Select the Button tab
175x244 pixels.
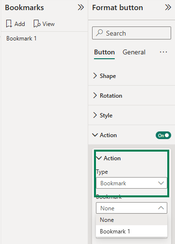[x=105, y=52]
